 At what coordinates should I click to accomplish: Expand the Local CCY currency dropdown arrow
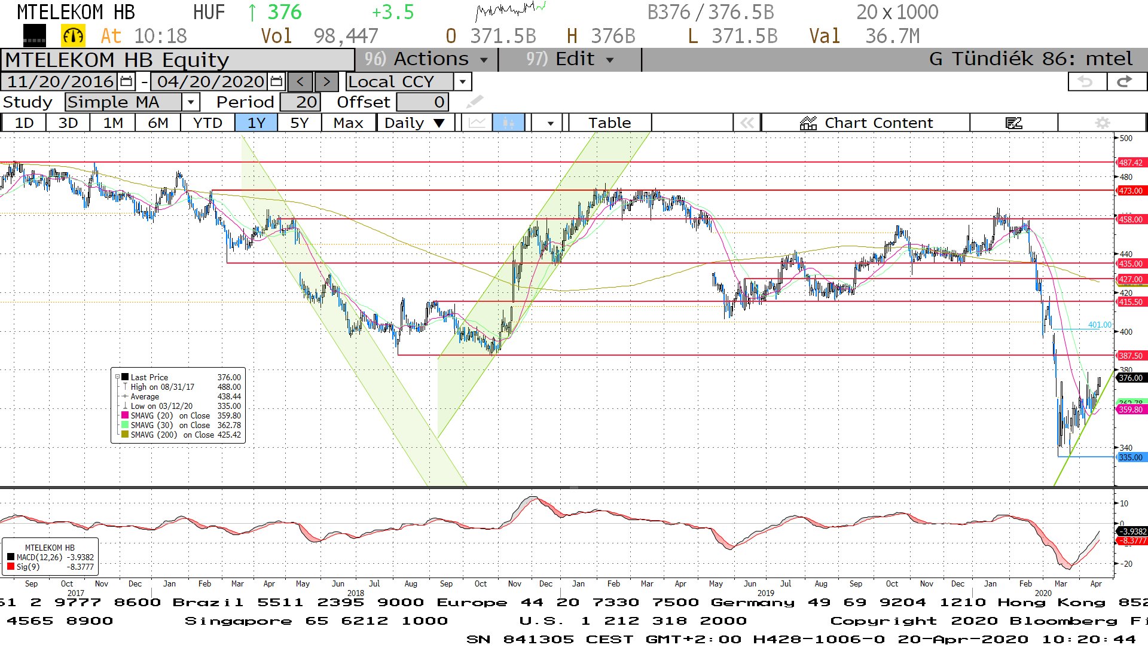point(462,81)
